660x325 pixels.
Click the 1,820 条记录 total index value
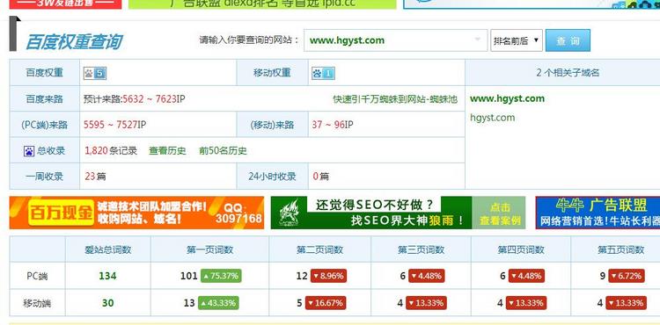tap(111, 151)
